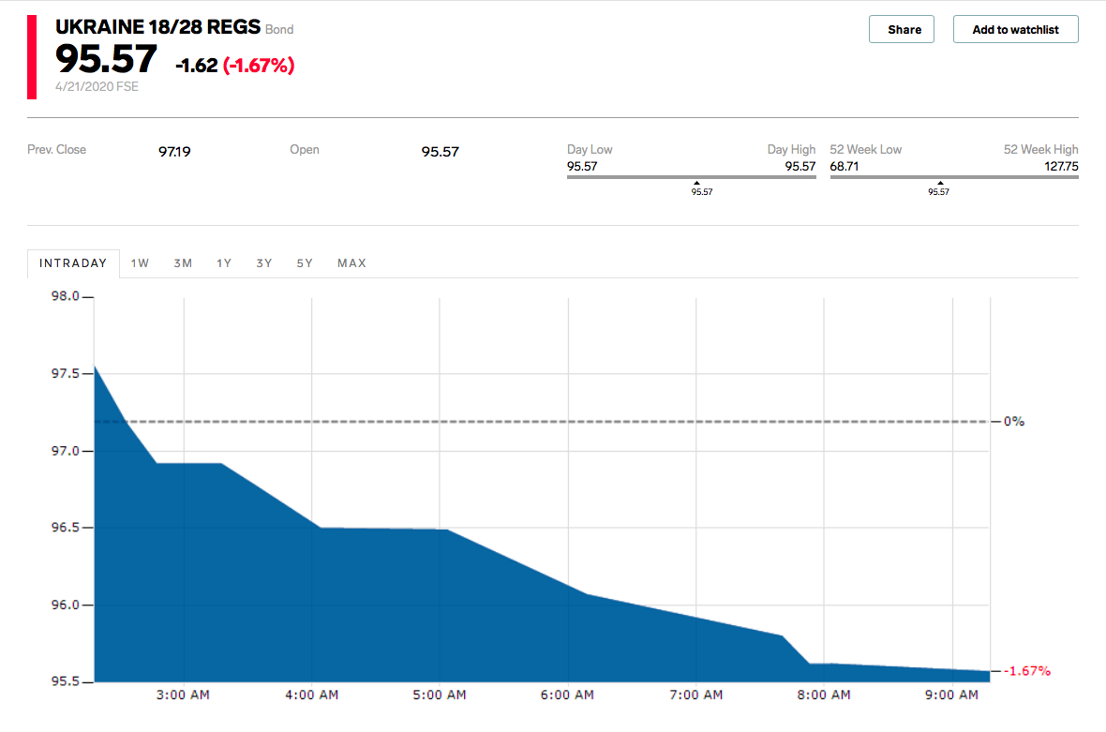
Task: Click the "Bond" label beside the title
Action: pyautogui.click(x=279, y=30)
